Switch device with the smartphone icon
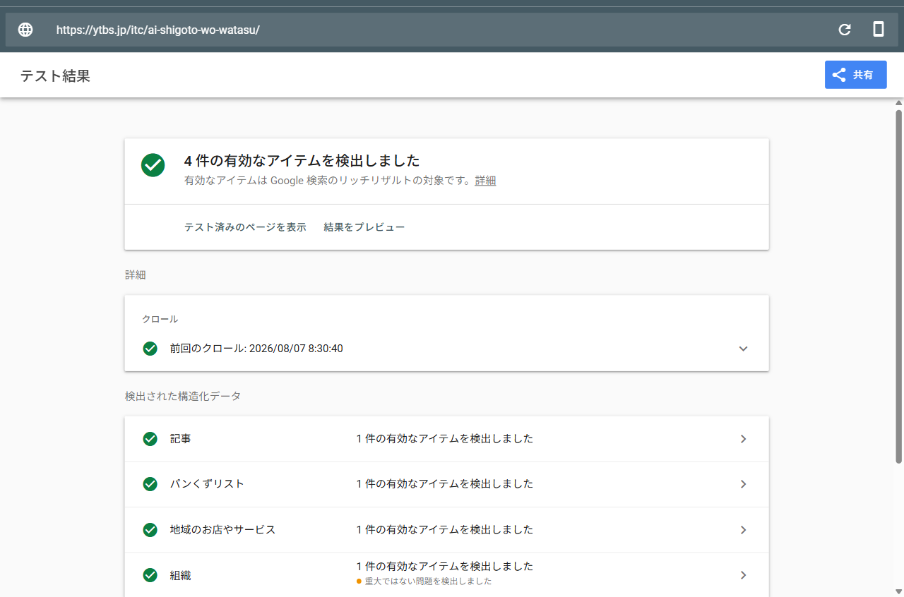904x597 pixels. pyautogui.click(x=879, y=30)
